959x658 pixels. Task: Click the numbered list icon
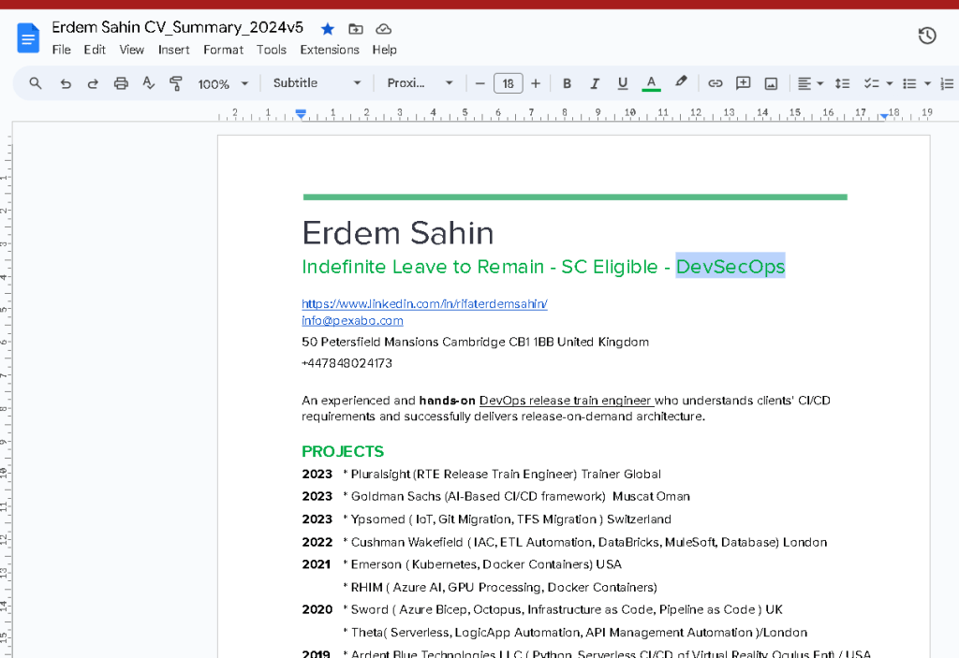click(948, 83)
